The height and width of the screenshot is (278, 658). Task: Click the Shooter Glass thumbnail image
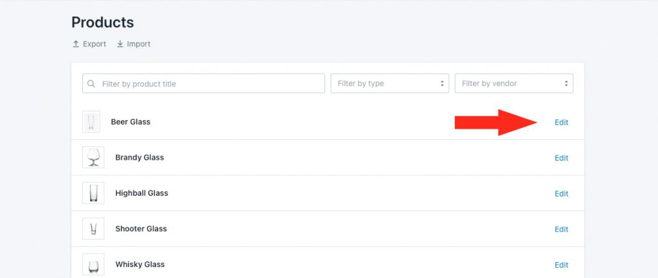coord(93,229)
